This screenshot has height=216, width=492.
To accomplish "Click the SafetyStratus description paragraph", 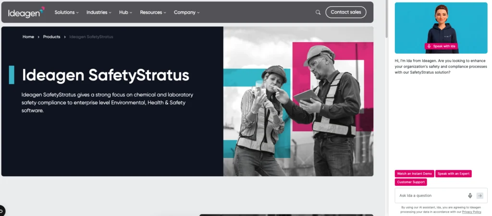I will [107, 102].
